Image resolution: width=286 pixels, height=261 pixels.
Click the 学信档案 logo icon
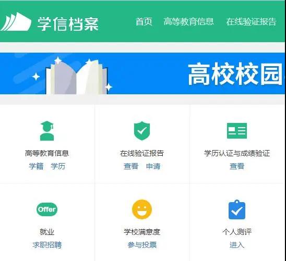click(x=16, y=21)
